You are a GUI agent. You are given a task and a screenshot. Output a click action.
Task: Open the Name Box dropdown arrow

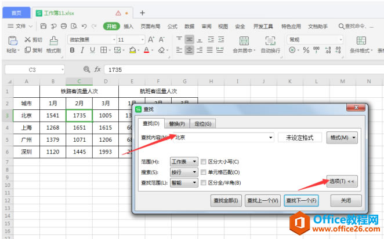[x=63, y=69]
